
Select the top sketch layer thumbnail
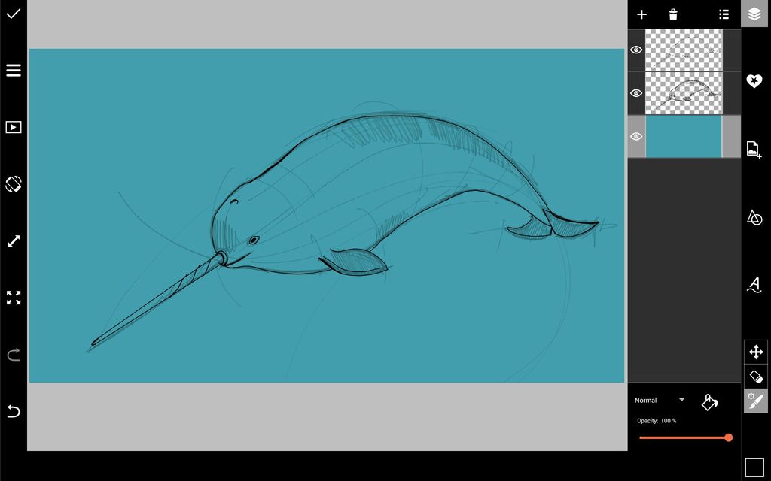pyautogui.click(x=684, y=50)
